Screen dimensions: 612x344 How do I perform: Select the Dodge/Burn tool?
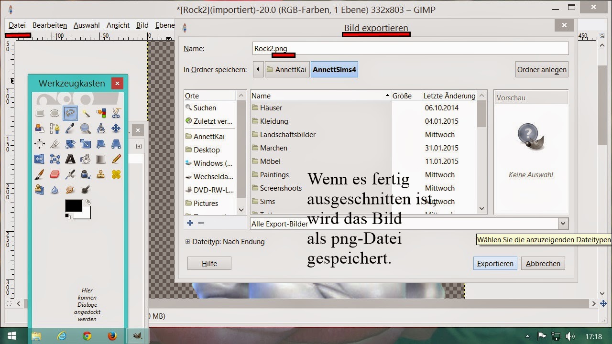click(x=86, y=190)
